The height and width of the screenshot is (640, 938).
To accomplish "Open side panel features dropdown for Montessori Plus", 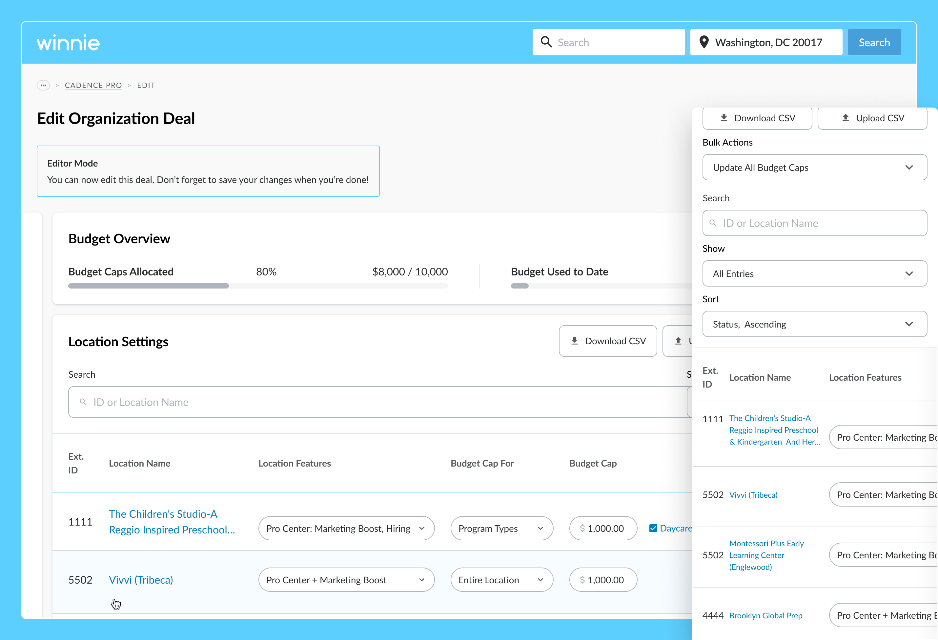I will point(883,555).
